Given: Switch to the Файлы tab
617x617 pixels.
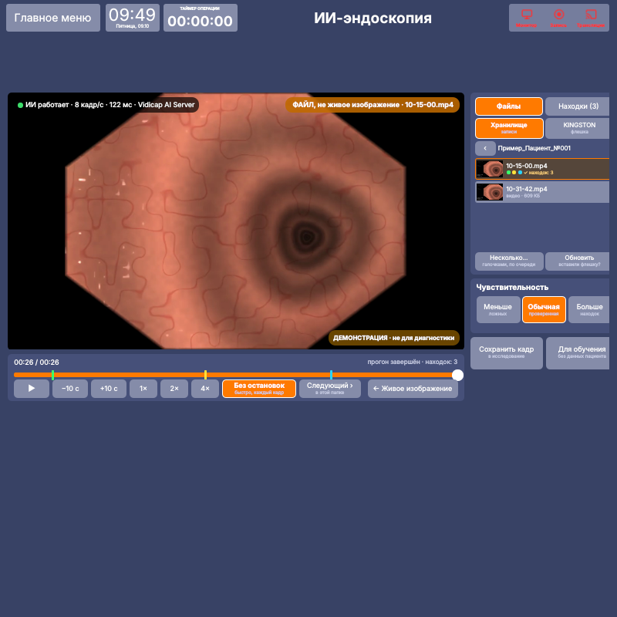Looking at the screenshot, I should click(x=509, y=106).
